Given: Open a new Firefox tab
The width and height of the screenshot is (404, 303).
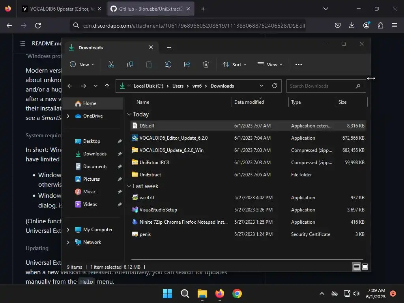Looking at the screenshot, I should click(203, 9).
